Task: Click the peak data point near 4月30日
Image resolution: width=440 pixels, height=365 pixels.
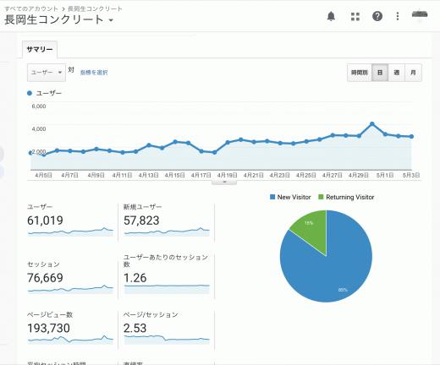Action: click(x=372, y=124)
